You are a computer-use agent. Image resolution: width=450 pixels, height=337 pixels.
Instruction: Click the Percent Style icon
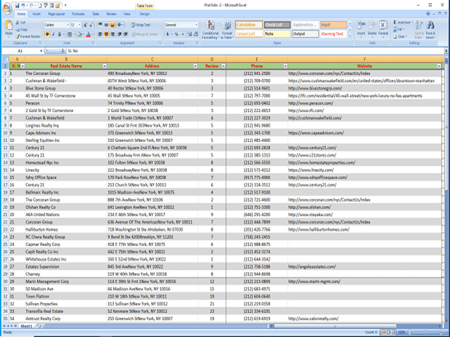click(x=176, y=35)
